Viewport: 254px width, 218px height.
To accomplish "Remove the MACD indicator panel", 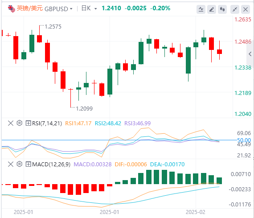I will pyautogui.click(x=11, y=164).
